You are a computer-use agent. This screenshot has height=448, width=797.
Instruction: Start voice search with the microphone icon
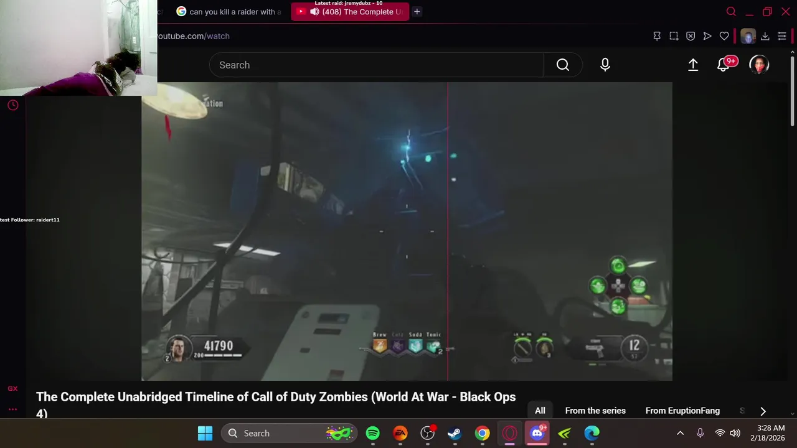point(605,65)
